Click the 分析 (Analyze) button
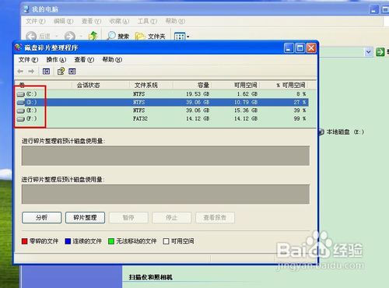 point(42,217)
